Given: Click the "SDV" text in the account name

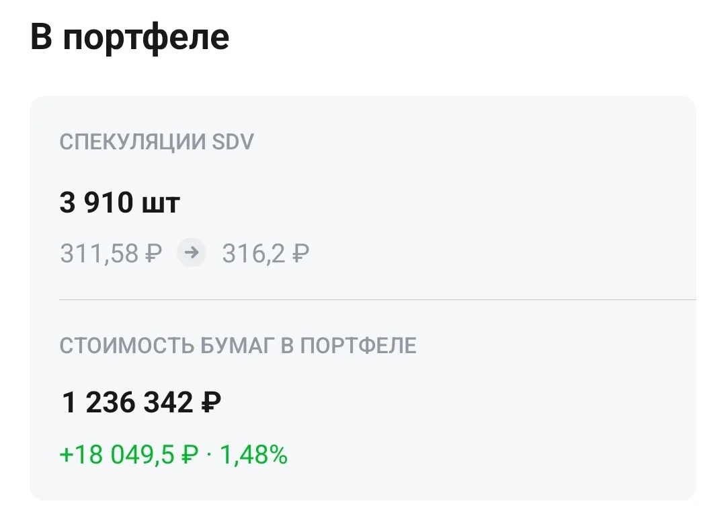Looking at the screenshot, I should [x=233, y=142].
